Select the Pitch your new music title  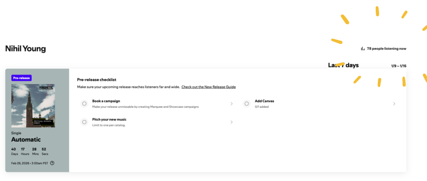(109, 119)
